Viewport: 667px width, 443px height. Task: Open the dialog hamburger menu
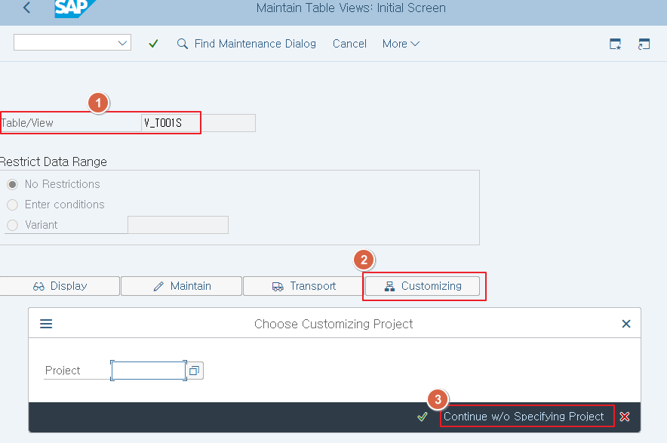click(46, 324)
